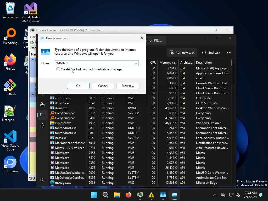Click the muted volume icon in tray
Image resolution: width=268 pixels, height=201 pixels.
pos(238,195)
